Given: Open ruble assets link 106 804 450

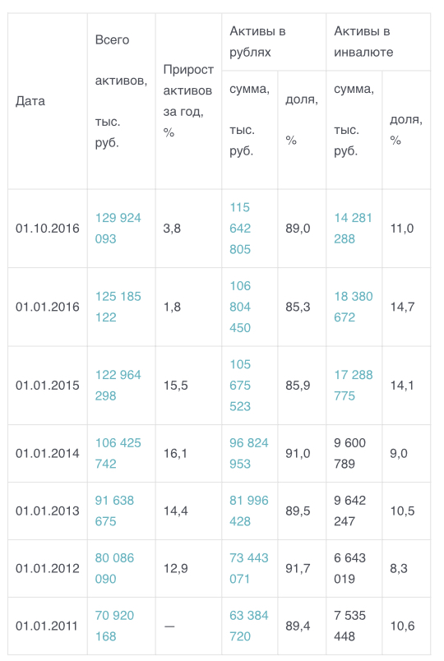Looking at the screenshot, I should point(240,307).
